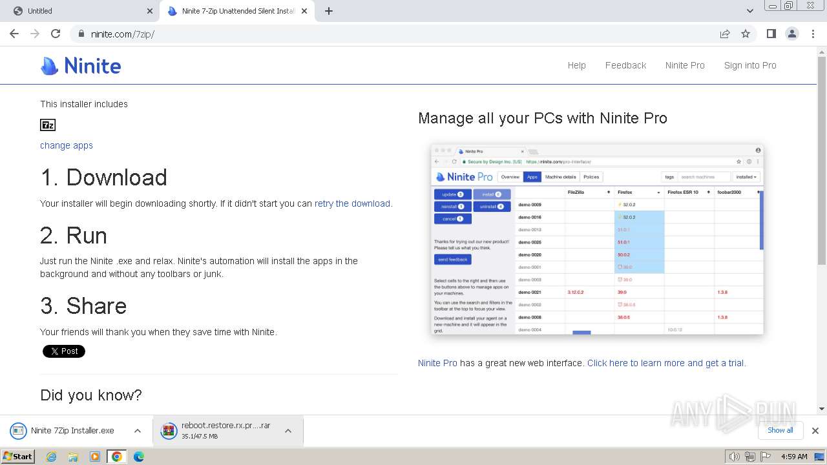827x465 pixels.
Task: Open network icon in system tray
Action: [750, 457]
